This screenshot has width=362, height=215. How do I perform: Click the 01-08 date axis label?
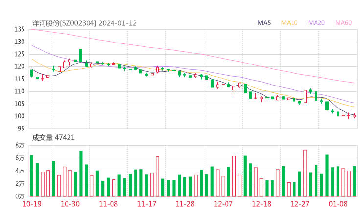(338, 204)
